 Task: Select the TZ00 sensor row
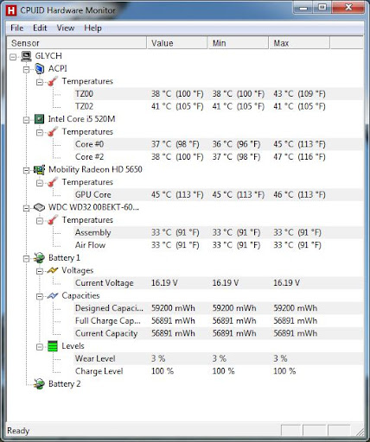(x=218, y=94)
